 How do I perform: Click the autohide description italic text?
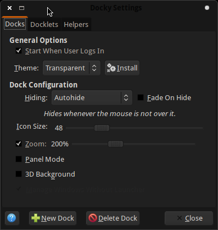coord(110,114)
